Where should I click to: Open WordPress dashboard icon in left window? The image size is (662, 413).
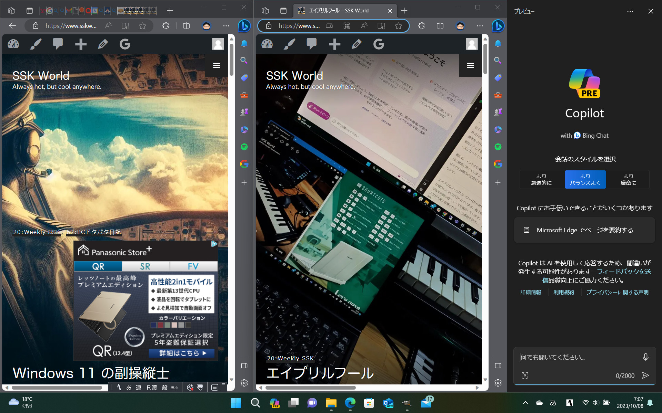(x=13, y=44)
